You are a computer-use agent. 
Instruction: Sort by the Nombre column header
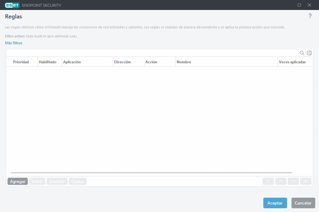184,62
